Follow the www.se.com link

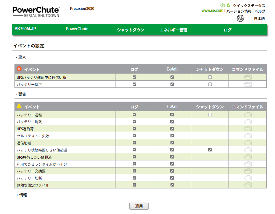(212, 10)
